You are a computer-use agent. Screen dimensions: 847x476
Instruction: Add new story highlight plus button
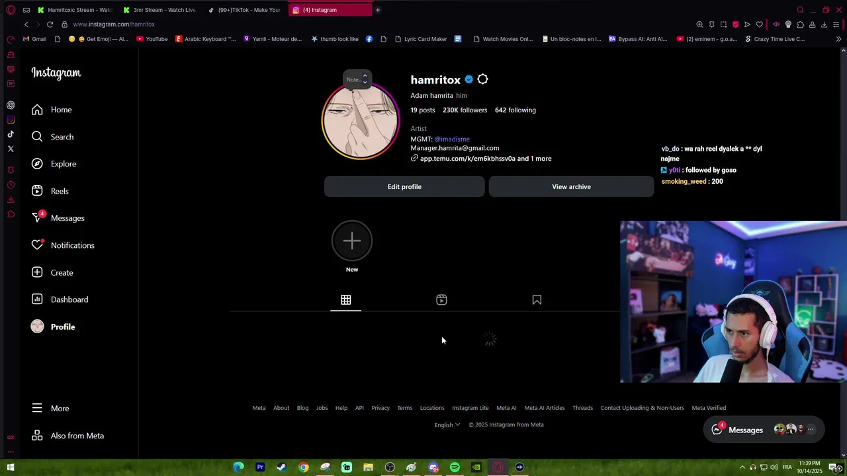pyautogui.click(x=352, y=241)
